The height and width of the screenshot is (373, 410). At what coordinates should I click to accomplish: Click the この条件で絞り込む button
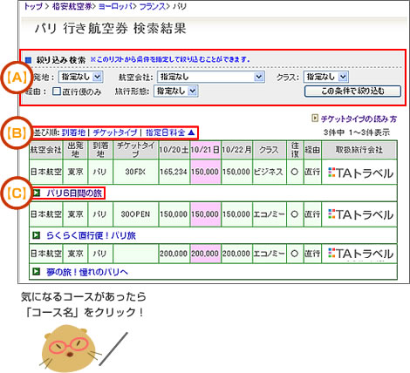(352, 92)
